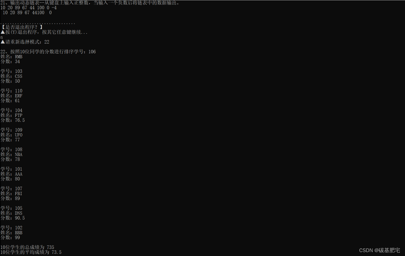The width and height of the screenshot is (405, 256).
Task: Select the "学号：110" line
Action: [x=11, y=91]
